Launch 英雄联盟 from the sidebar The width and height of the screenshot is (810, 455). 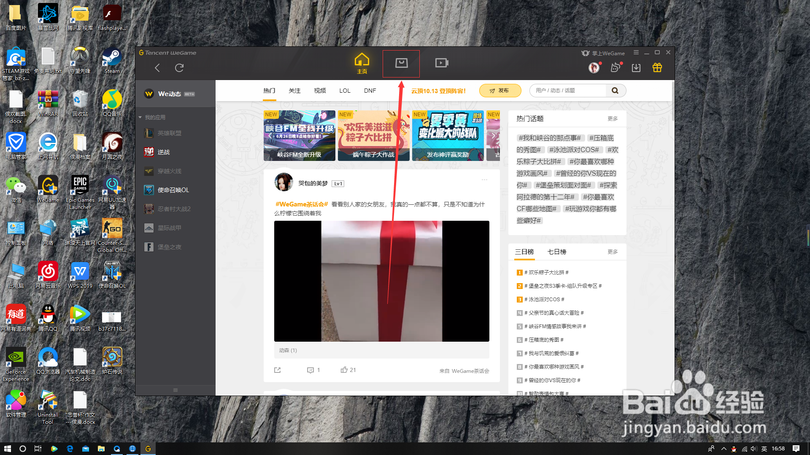click(x=169, y=133)
